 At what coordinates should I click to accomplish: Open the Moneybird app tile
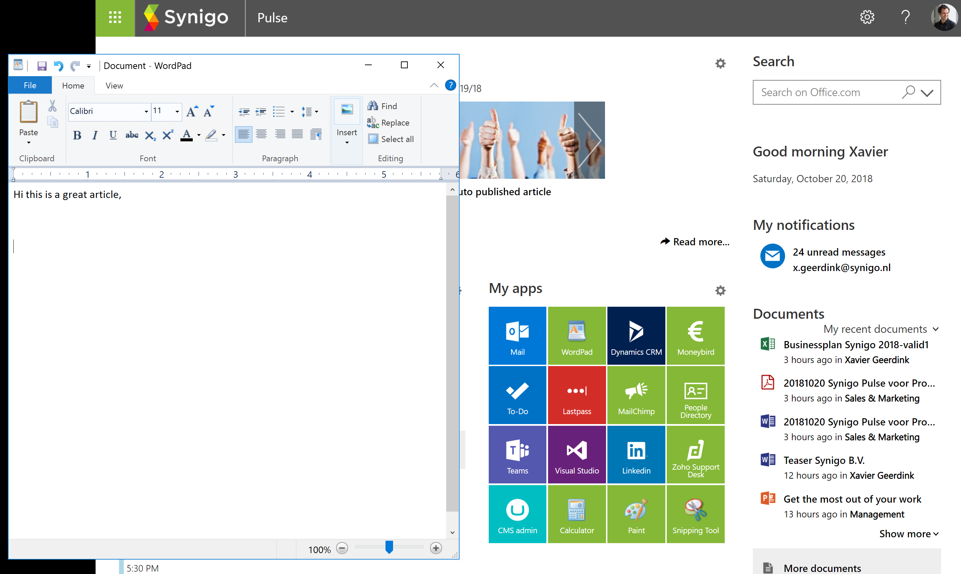tap(696, 336)
